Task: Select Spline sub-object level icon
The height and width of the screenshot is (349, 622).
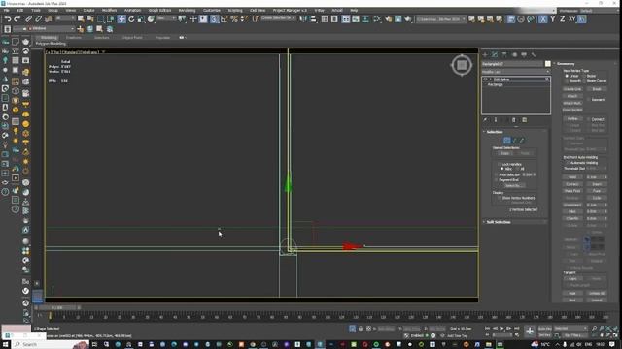Action: [x=522, y=140]
